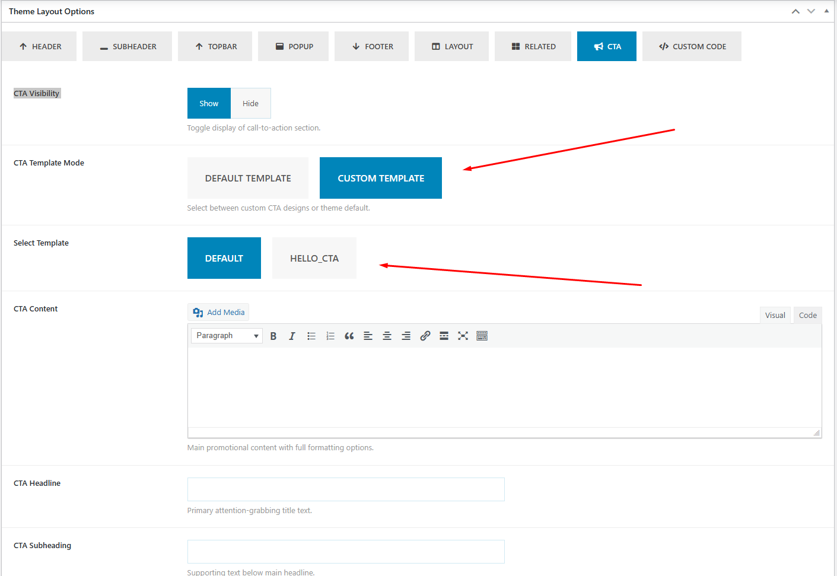The height and width of the screenshot is (576, 837).
Task: Open the Footer settings tab
Action: (371, 46)
